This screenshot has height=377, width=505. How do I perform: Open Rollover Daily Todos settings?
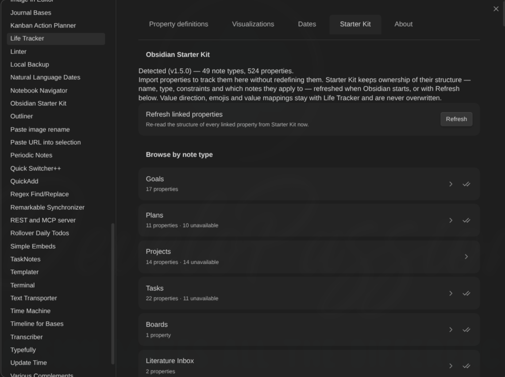[x=56, y=233]
